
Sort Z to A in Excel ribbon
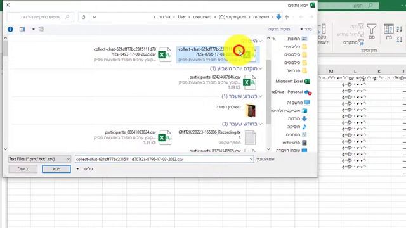pyautogui.click(x=399, y=39)
